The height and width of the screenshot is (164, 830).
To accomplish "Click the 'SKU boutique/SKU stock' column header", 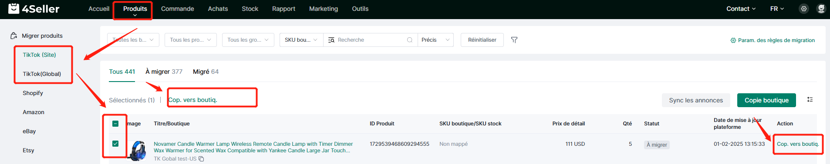I will tap(470, 124).
